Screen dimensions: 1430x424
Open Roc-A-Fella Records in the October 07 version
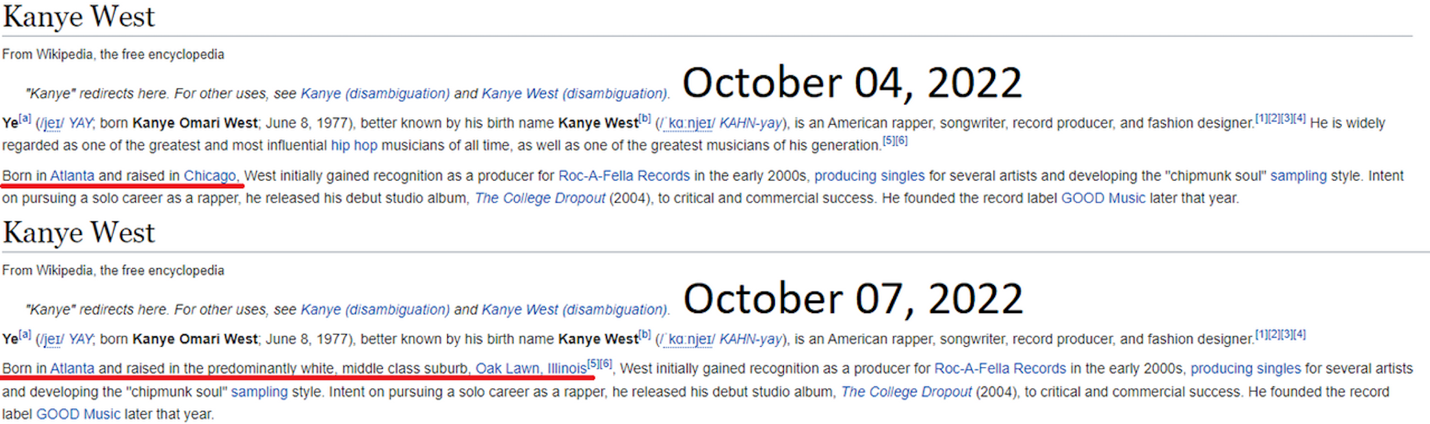tap(1000, 369)
